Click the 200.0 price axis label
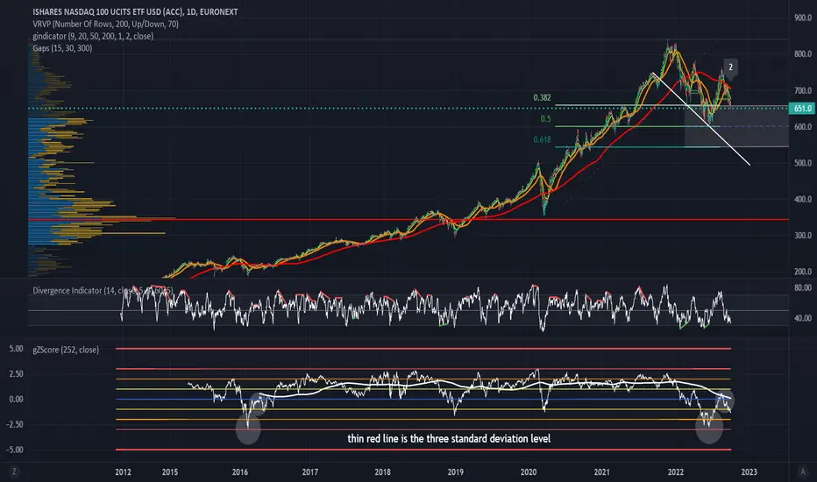The width and height of the screenshot is (817, 482). (803, 272)
